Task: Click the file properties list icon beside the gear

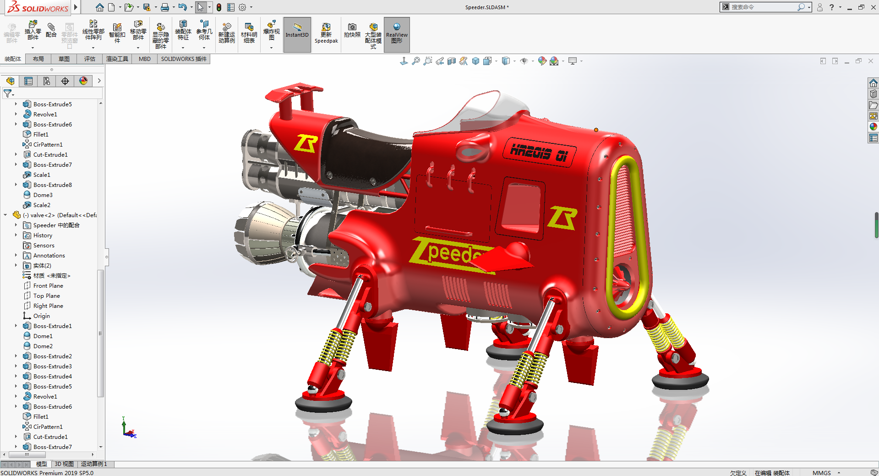Action: pos(231,7)
